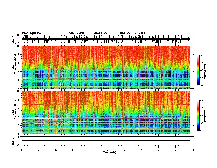
Task: Click the "VLF Spectra" plot title
Action: [31, 33]
